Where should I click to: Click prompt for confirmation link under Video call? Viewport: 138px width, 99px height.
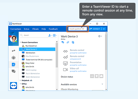pos(78,71)
